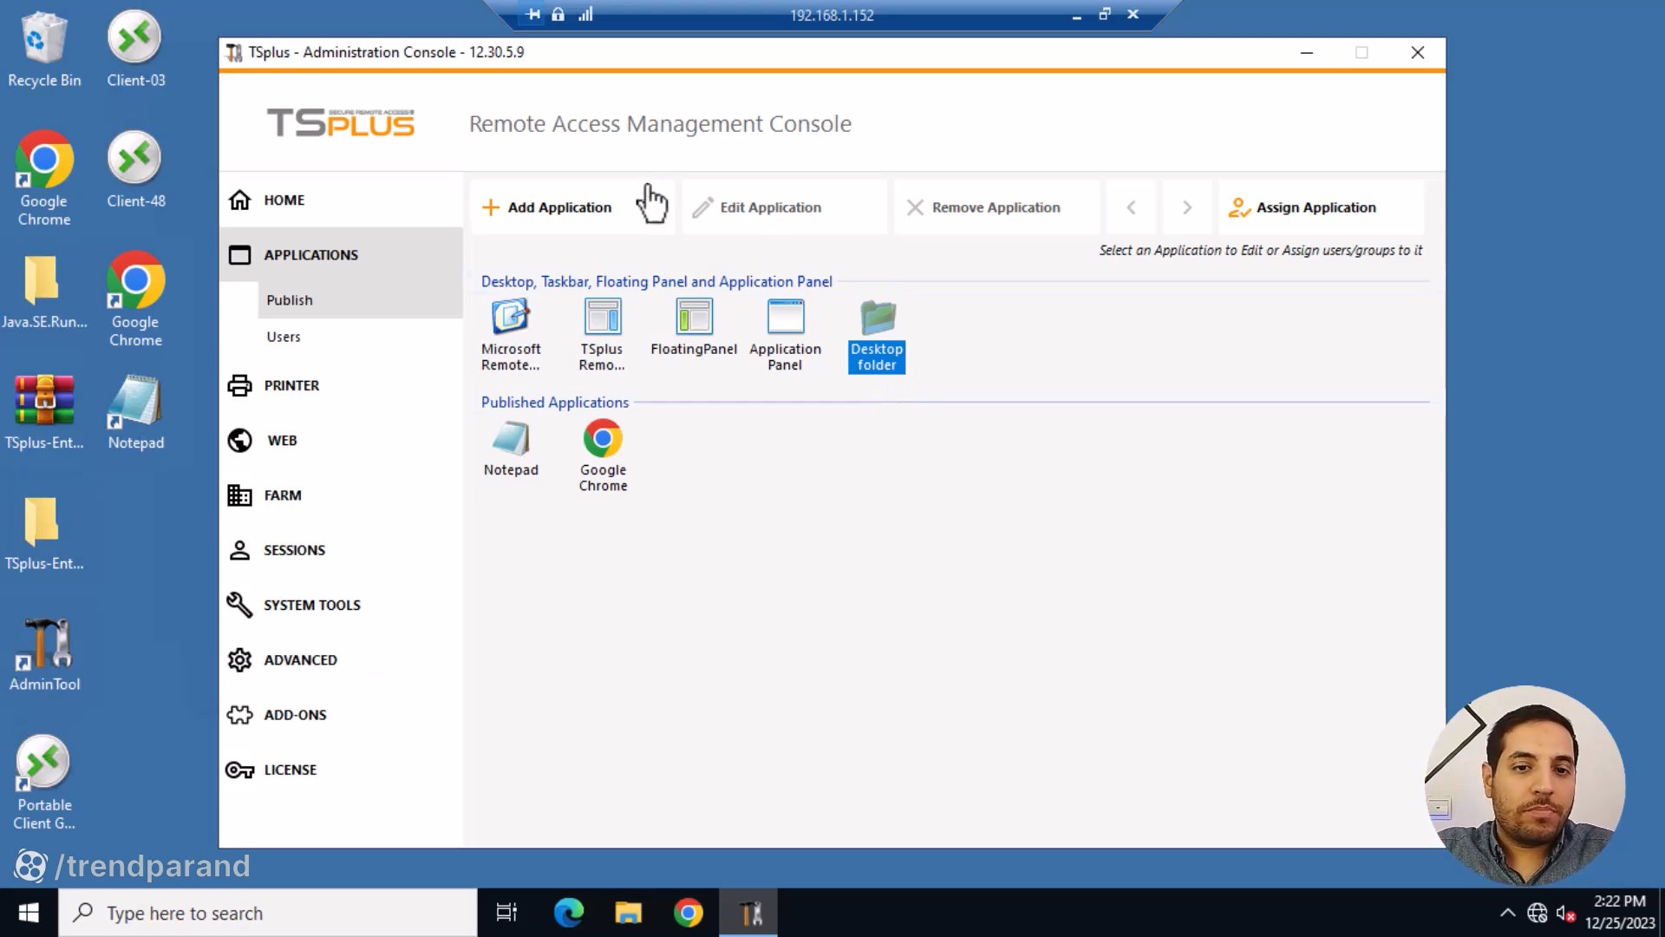The width and height of the screenshot is (1665, 937).
Task: Go to previous application arrow
Action: (1131, 207)
